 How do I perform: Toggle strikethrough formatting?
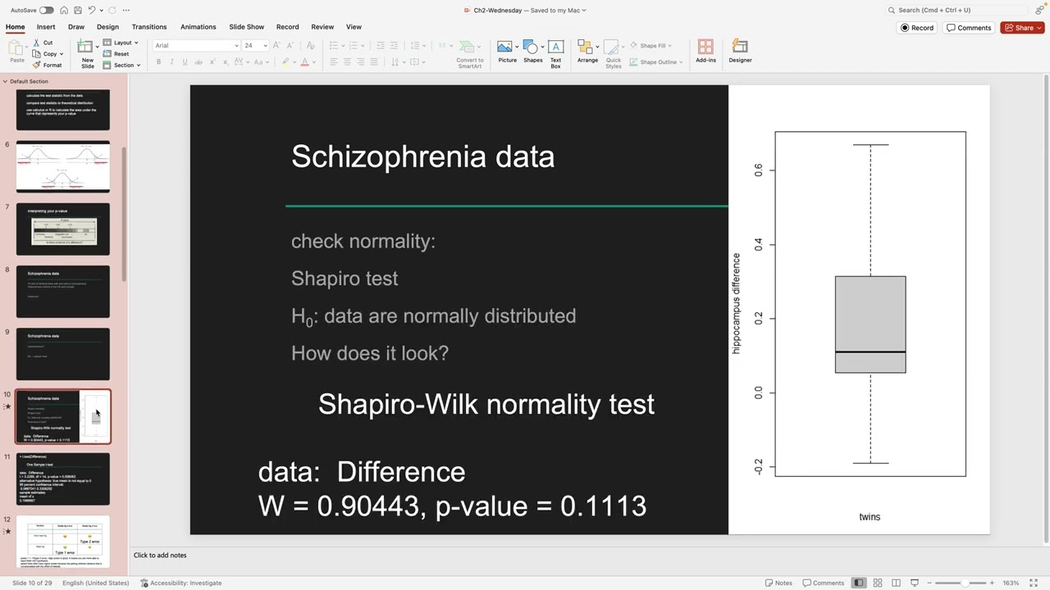pyautogui.click(x=198, y=62)
